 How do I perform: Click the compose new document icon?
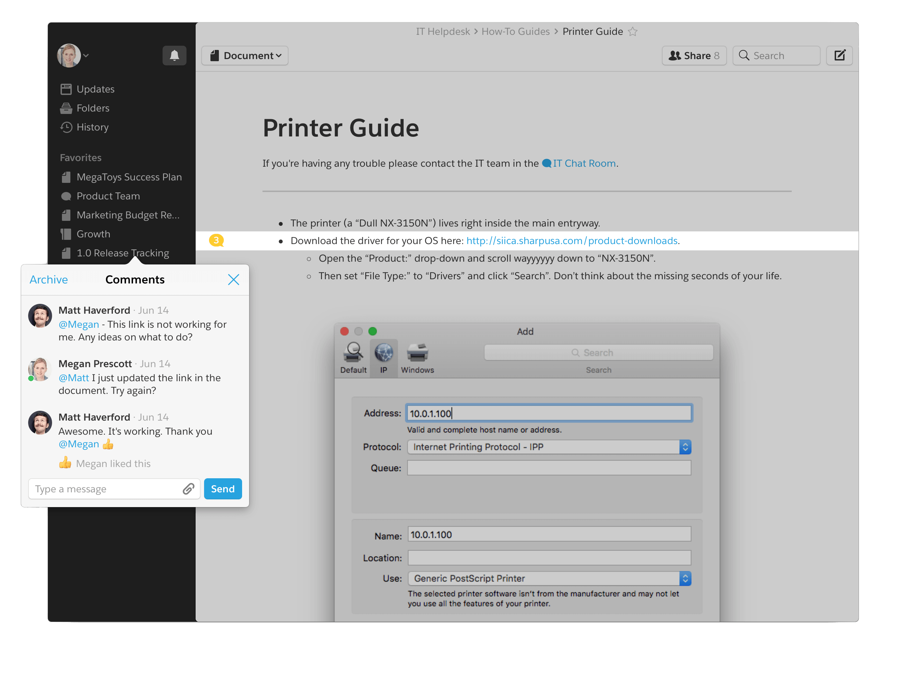point(839,55)
